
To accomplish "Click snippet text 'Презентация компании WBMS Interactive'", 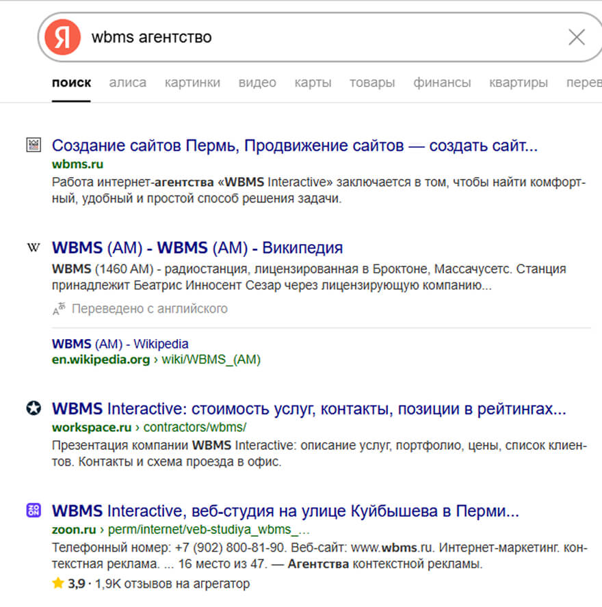I will tap(173, 445).
